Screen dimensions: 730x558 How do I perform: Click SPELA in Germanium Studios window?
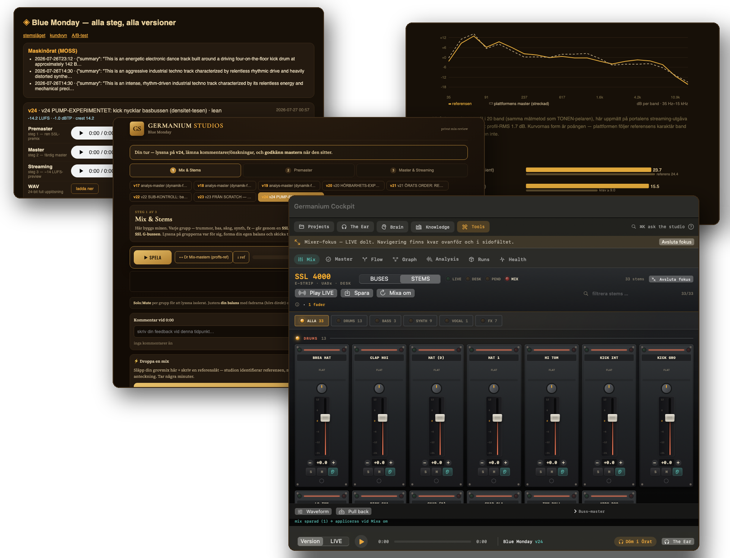click(153, 257)
